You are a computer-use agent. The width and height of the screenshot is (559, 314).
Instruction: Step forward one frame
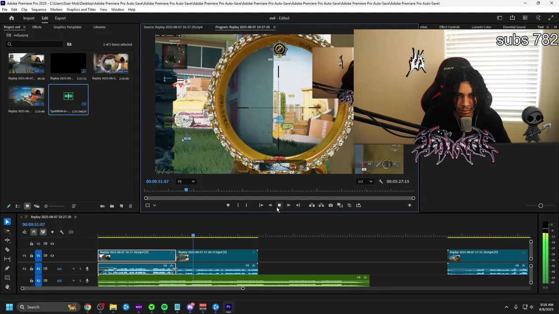point(289,205)
